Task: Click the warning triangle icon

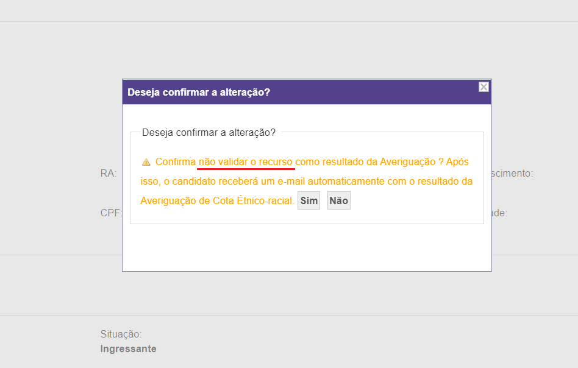Action: point(146,162)
